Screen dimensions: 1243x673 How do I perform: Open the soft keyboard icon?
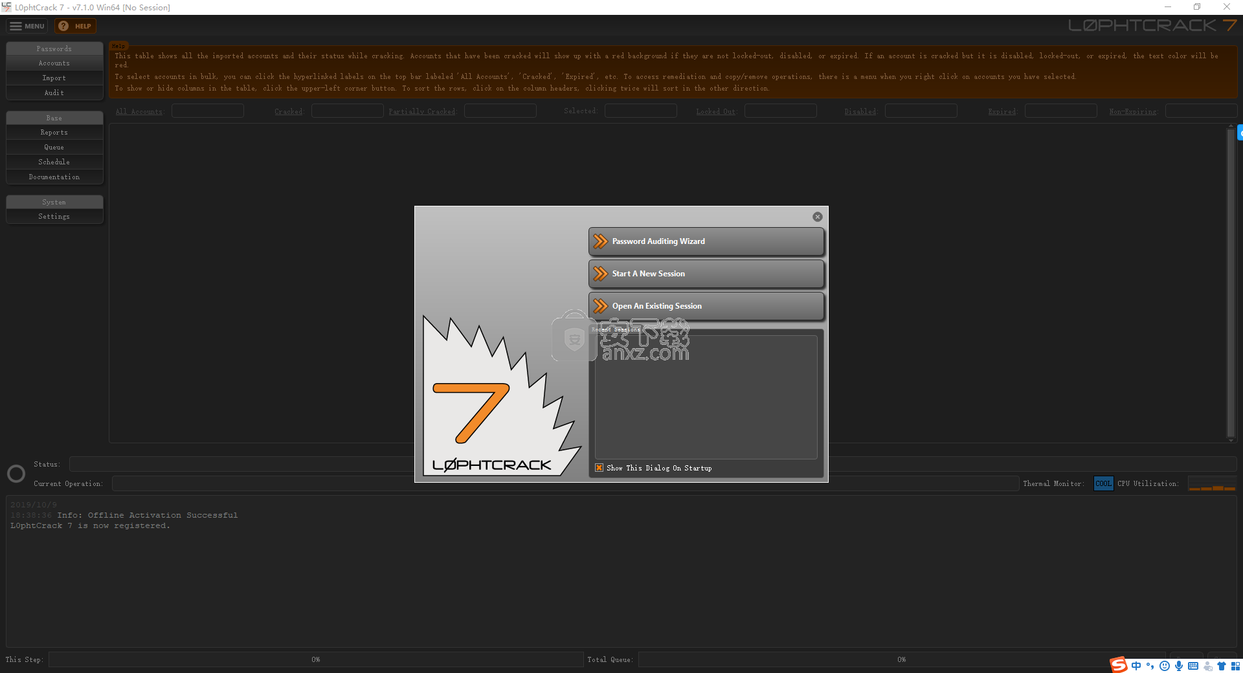[x=1193, y=666]
